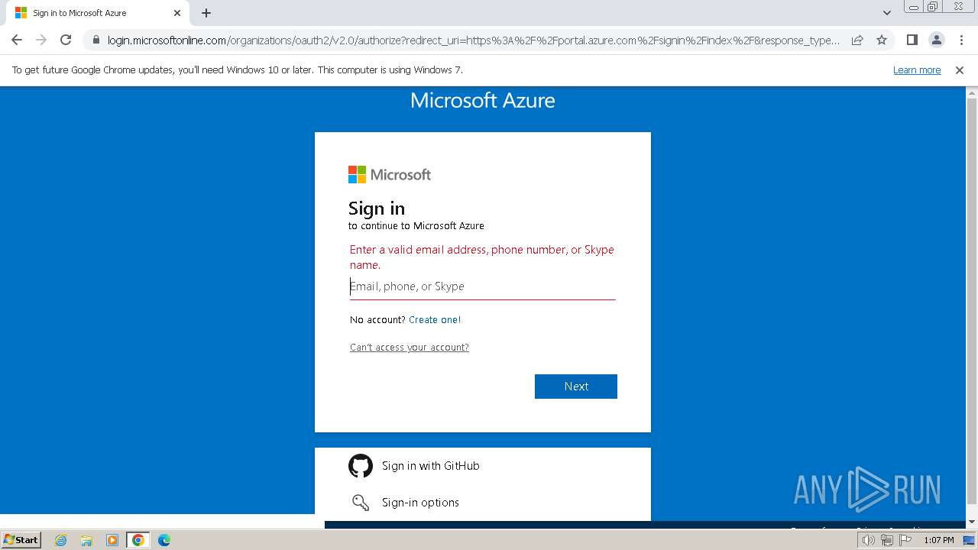The width and height of the screenshot is (978, 550).
Task: Choose Sign in with GitHub
Action: point(431,466)
